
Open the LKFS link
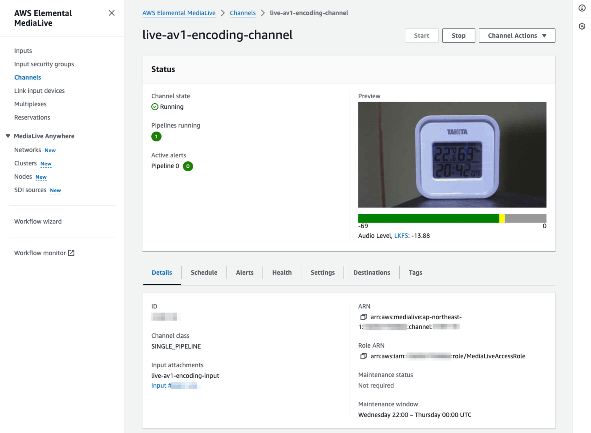401,236
